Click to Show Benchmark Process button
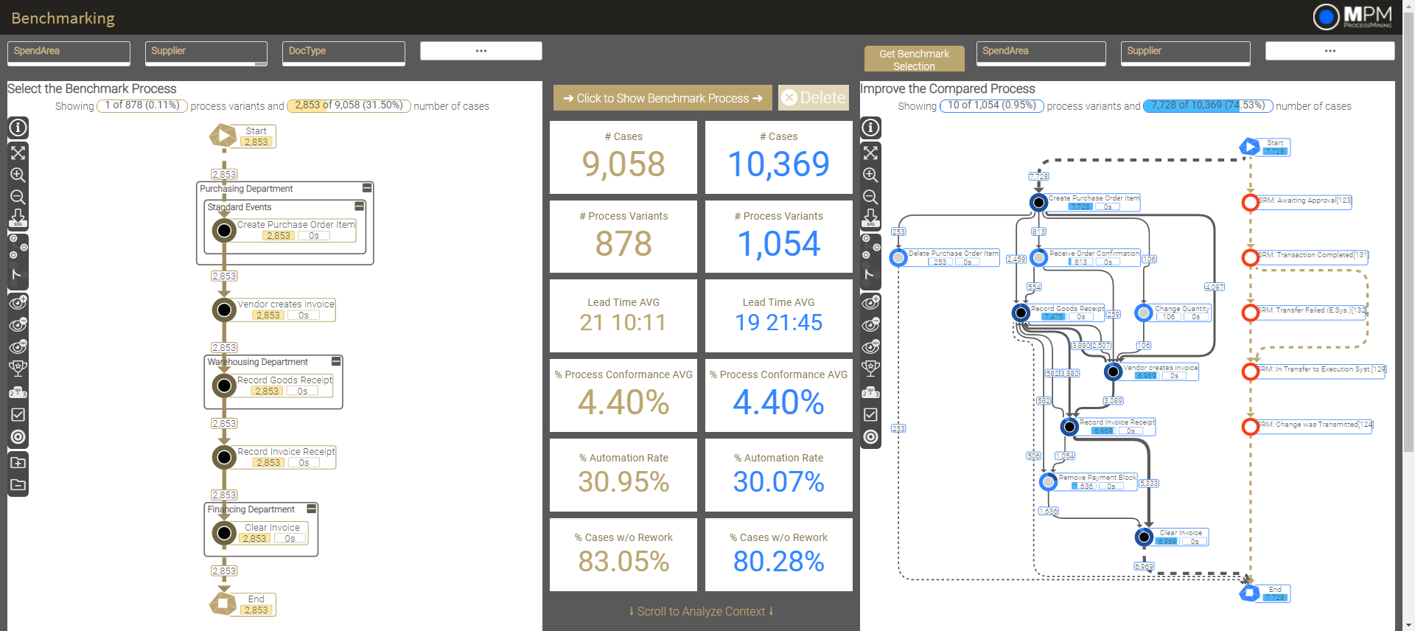Screen dimensions: 1415x631 (663, 98)
